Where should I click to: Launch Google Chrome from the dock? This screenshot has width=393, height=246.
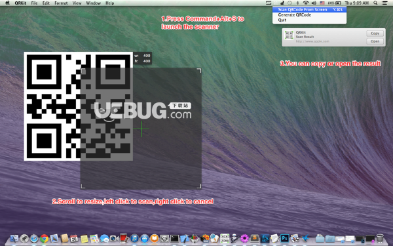click(44, 239)
